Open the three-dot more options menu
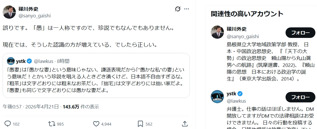This screenshot has height=129, width=317. coord(187,9)
